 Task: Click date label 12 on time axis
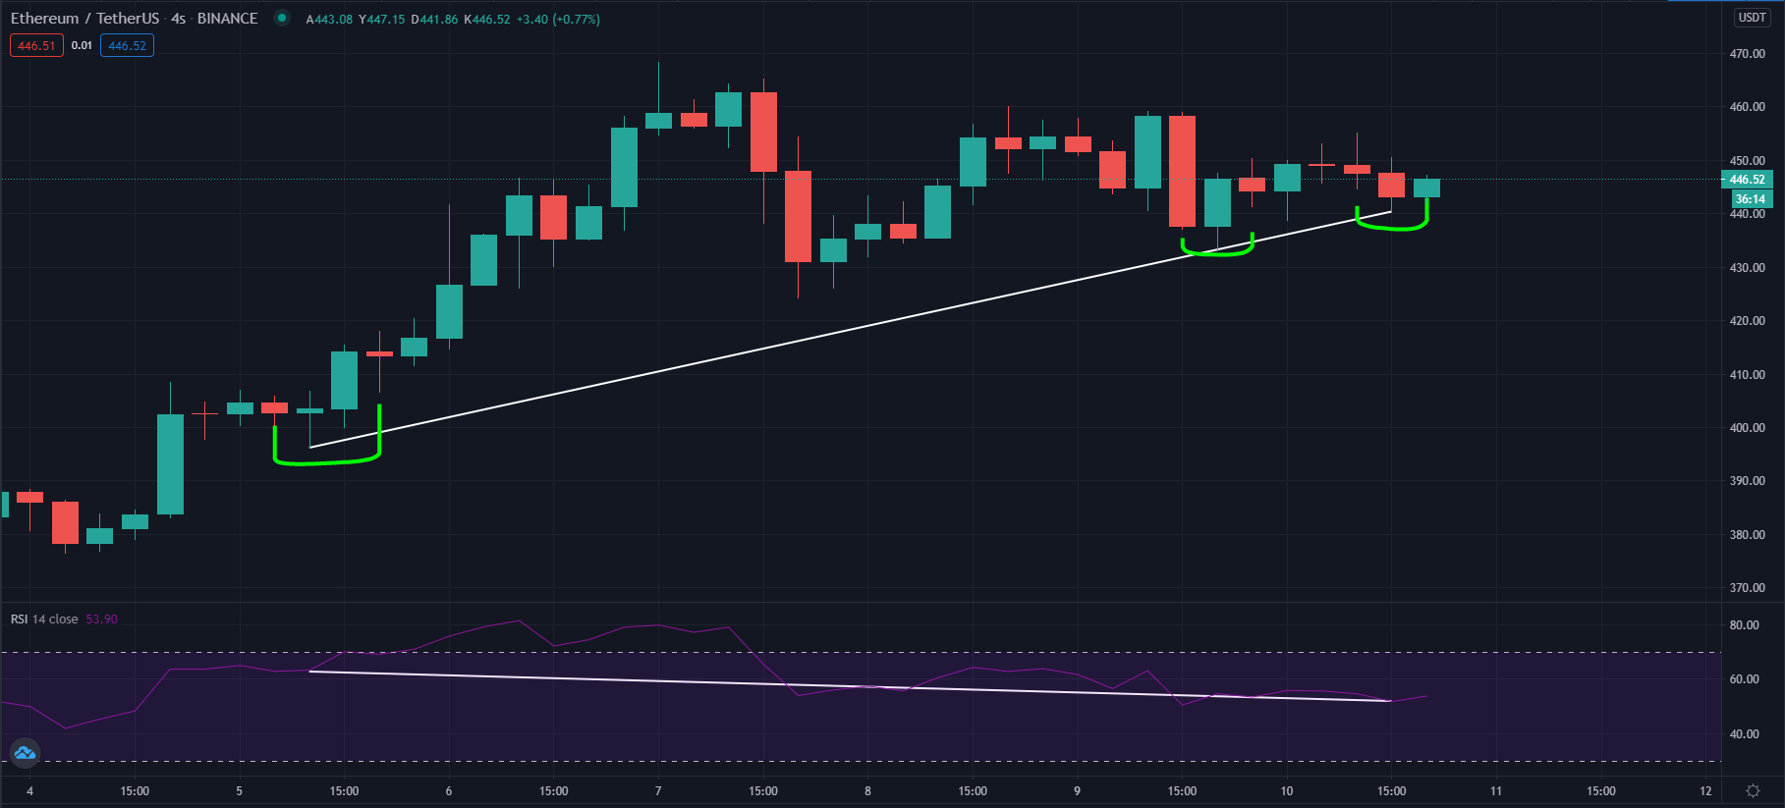[1705, 790]
